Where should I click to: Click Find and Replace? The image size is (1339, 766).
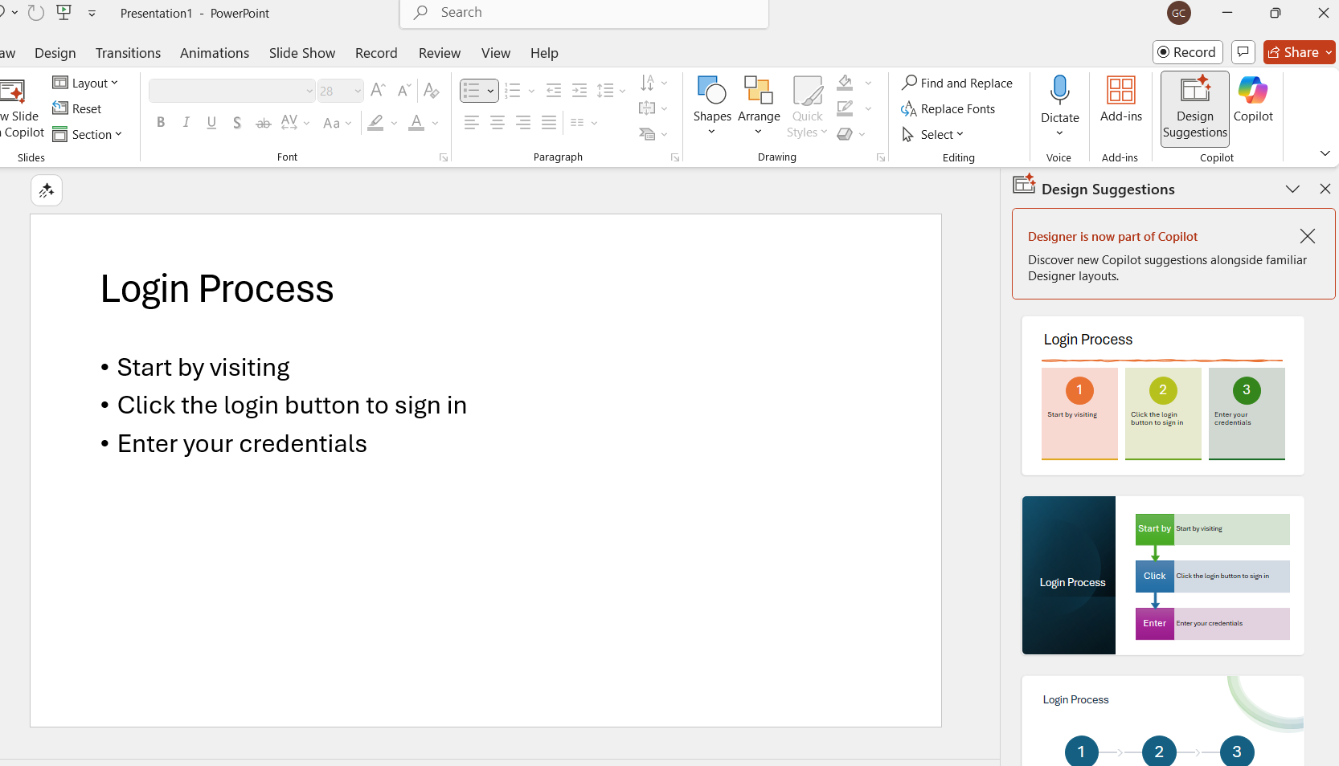[x=957, y=83]
